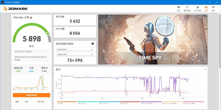The width and height of the screenshot is (221, 110).
Task: Click the score distribution histogram chart
Action: click(31, 82)
